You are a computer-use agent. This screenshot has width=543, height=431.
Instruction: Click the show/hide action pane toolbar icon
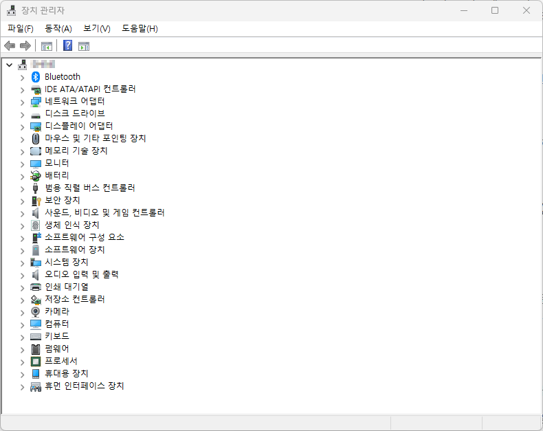tap(84, 46)
